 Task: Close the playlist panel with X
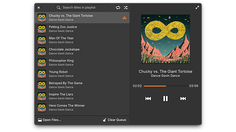(39, 7)
